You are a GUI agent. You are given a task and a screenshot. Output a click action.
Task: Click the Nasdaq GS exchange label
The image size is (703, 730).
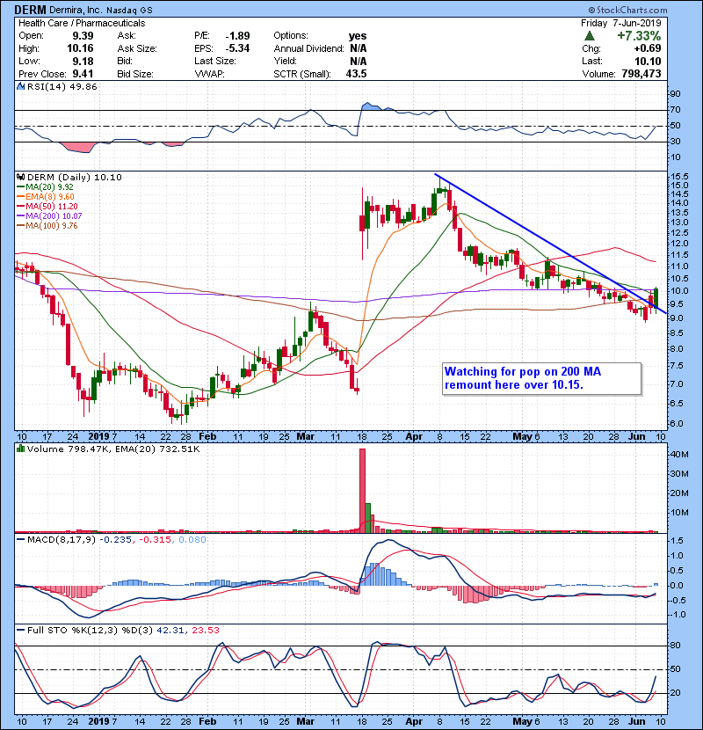click(x=129, y=11)
